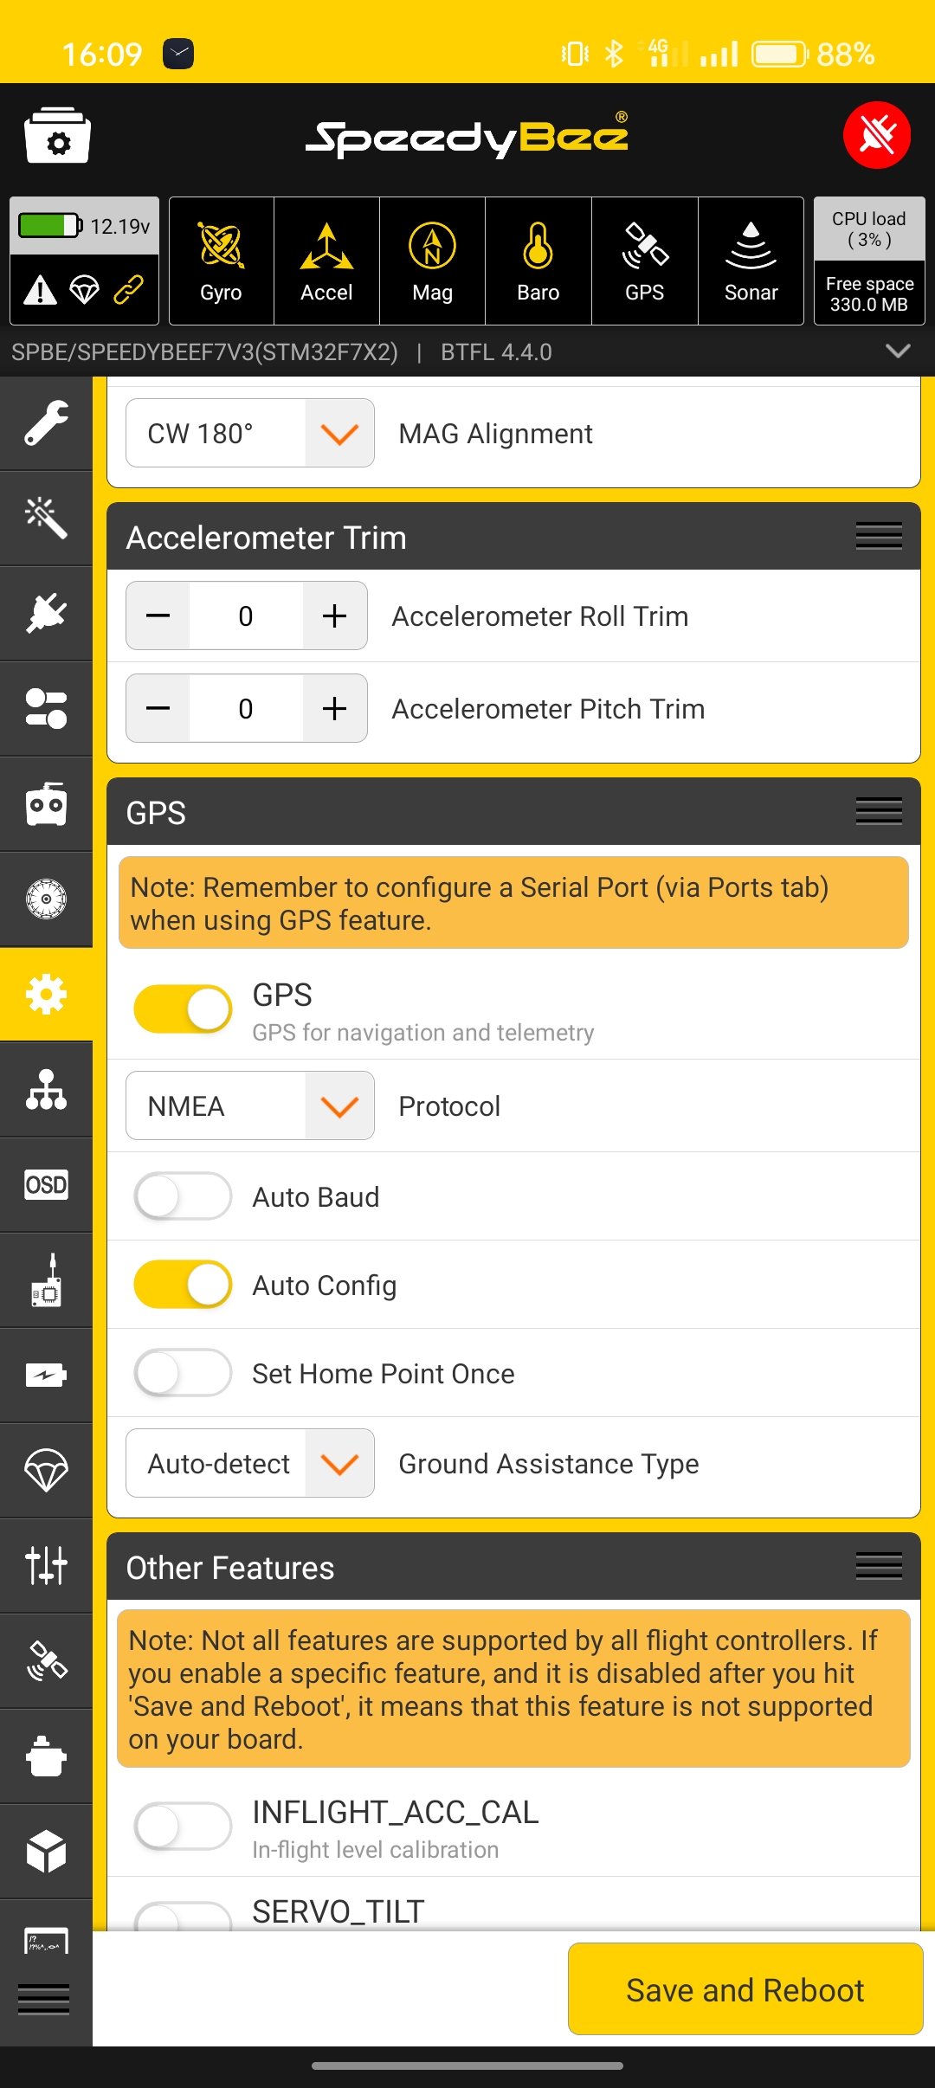Tap Save and Reboot button
935x2088 pixels.
point(745,1989)
